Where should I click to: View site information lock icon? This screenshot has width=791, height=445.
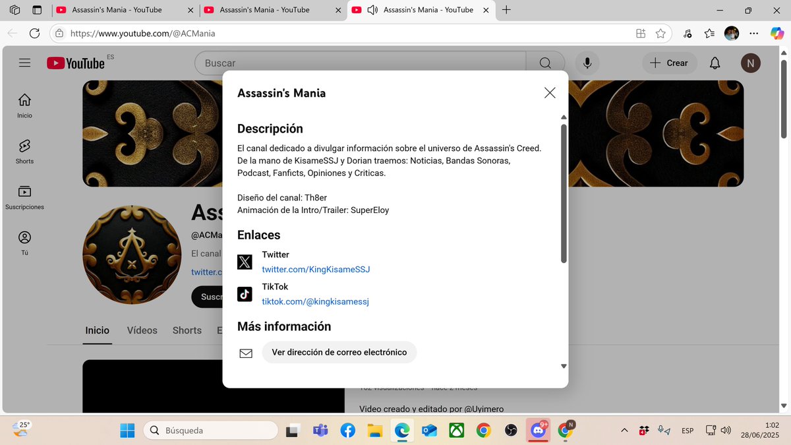[x=59, y=34]
